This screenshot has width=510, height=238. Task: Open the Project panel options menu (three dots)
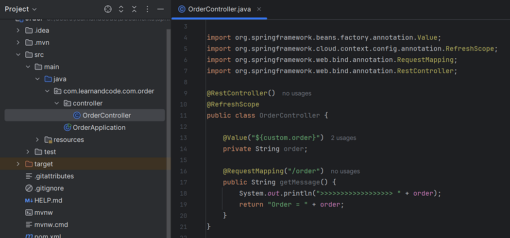pos(147,9)
